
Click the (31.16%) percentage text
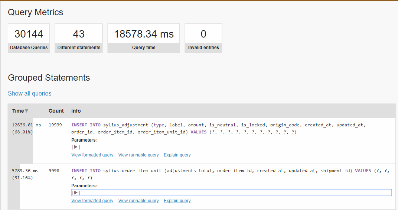tap(22, 178)
